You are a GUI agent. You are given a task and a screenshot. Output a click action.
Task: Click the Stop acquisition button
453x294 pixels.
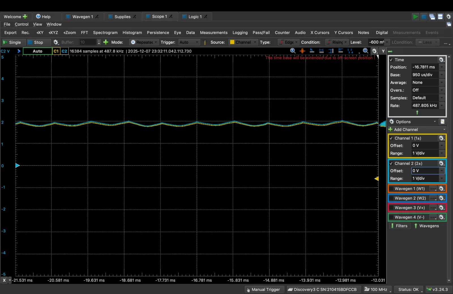click(39, 42)
